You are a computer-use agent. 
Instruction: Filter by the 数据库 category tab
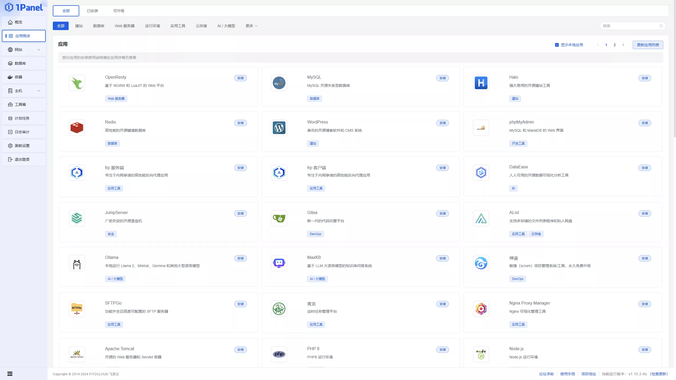pos(98,26)
